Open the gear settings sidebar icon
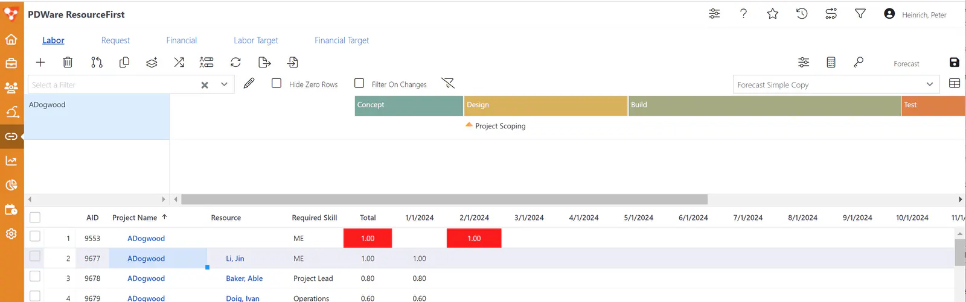Viewport: 966px width, 302px height. pos(11,234)
